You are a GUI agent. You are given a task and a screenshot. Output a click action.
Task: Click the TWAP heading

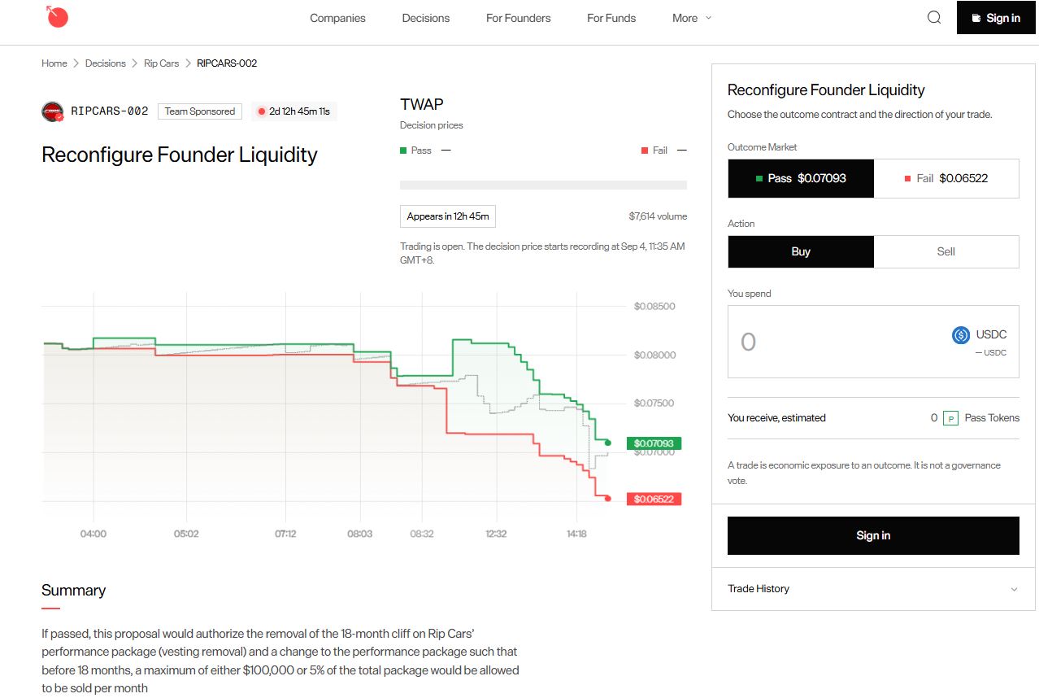coord(422,104)
